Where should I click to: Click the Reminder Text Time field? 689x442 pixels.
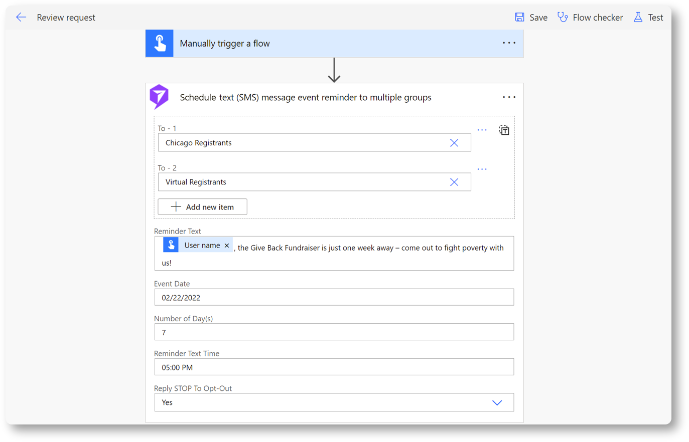click(x=334, y=367)
